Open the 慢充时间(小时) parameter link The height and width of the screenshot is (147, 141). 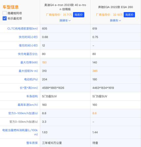coord(28,45)
